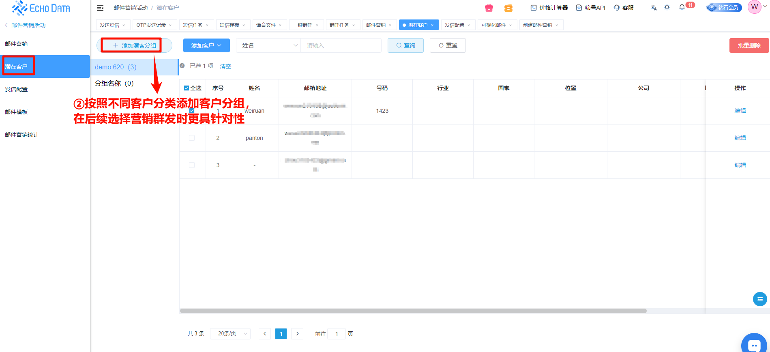Collapse the sidebar with the hamburger icon

tap(100, 8)
